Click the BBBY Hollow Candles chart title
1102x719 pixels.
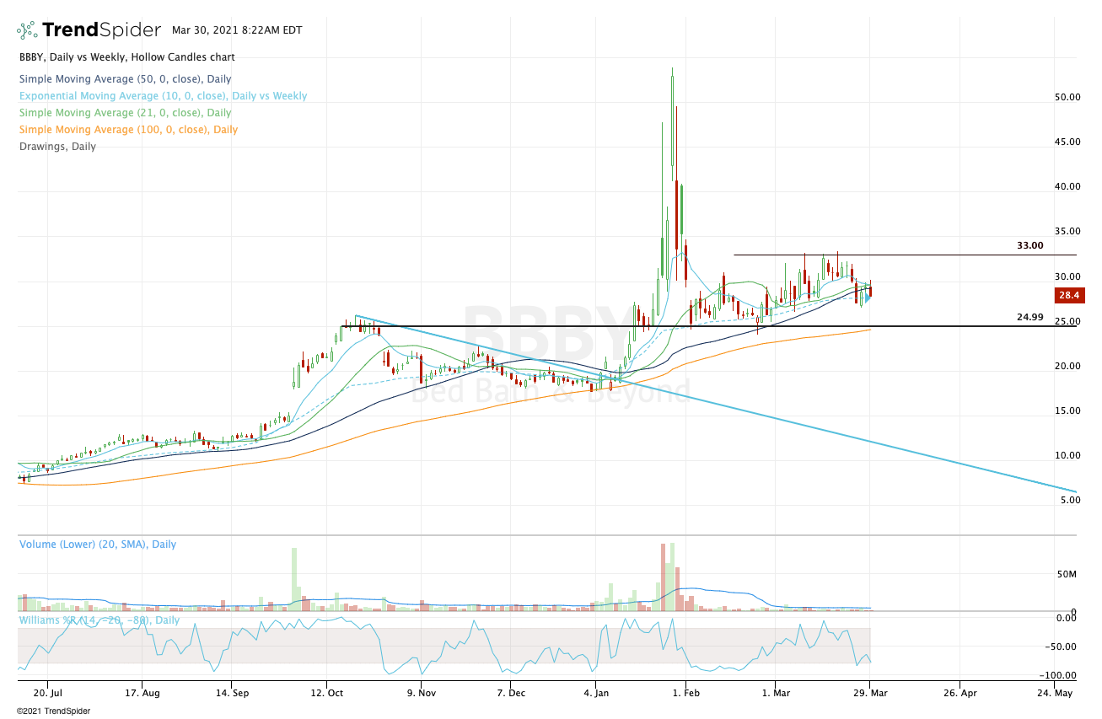(x=127, y=57)
